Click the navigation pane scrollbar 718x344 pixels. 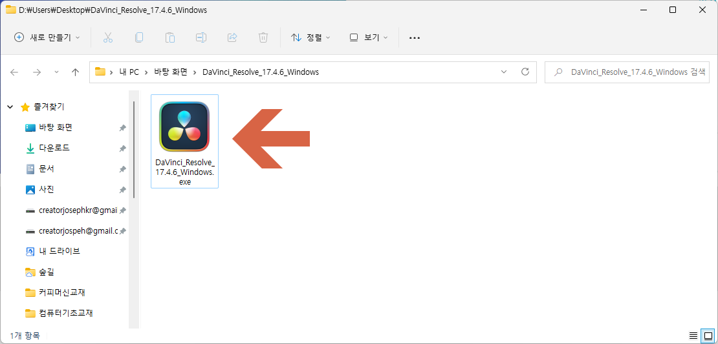(x=134, y=150)
